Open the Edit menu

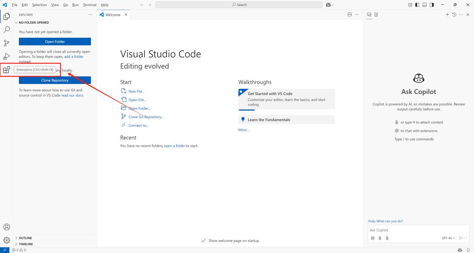[x=25, y=5]
